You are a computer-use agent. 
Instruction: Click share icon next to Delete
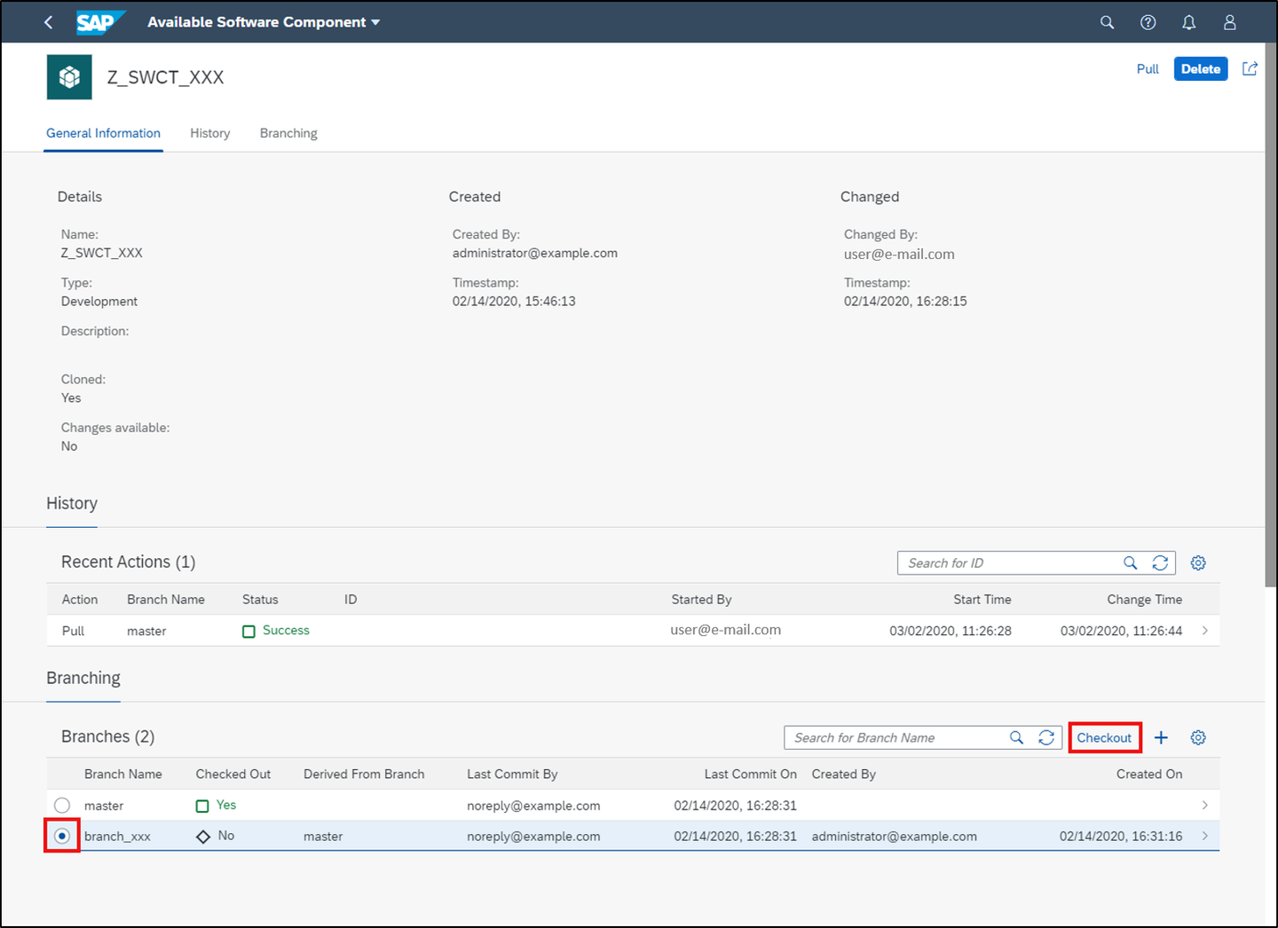1250,68
